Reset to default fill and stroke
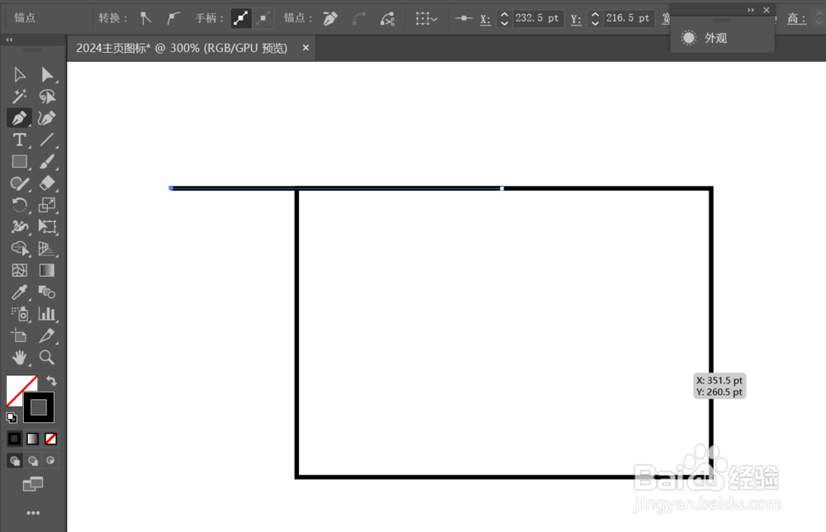 click(x=12, y=418)
